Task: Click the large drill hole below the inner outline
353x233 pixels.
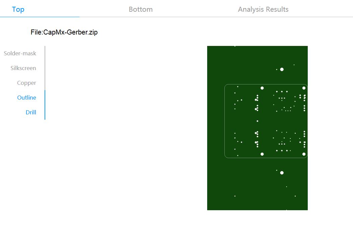Action: 282,173
